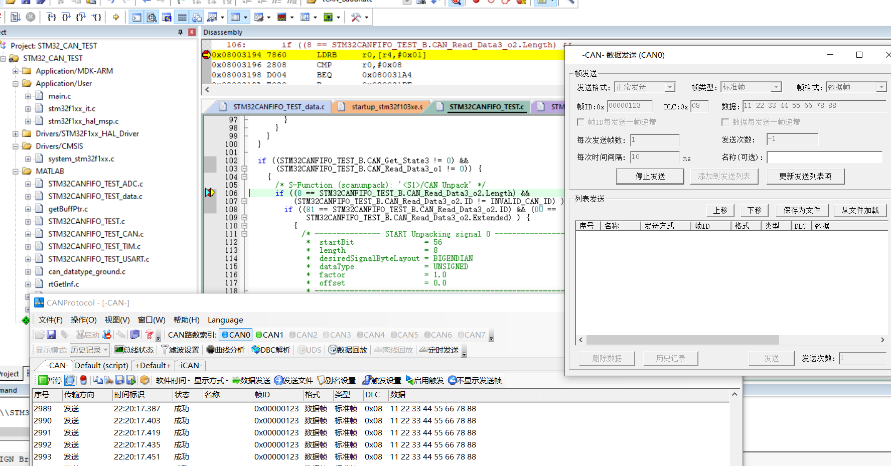The image size is (891, 466).
Task: Open the 显示模式 历史记录 dropdown
Action: (89, 350)
